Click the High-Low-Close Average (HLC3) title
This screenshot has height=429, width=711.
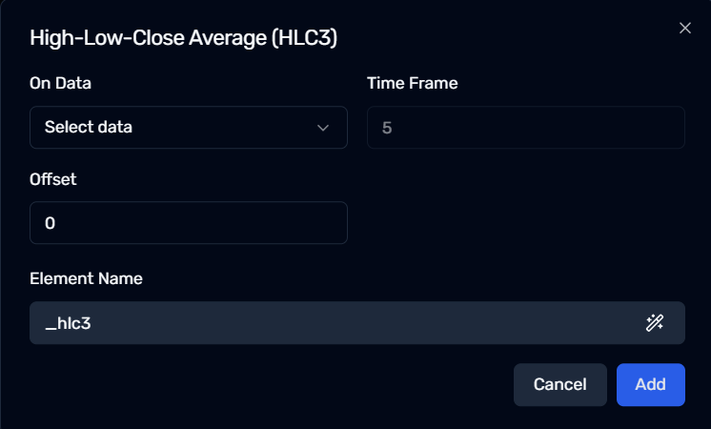184,37
